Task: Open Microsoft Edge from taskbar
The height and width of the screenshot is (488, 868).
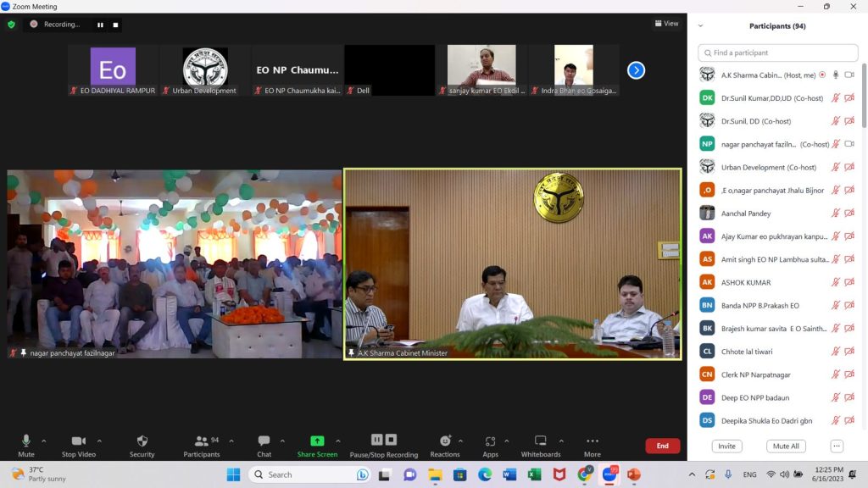Action: (x=485, y=474)
